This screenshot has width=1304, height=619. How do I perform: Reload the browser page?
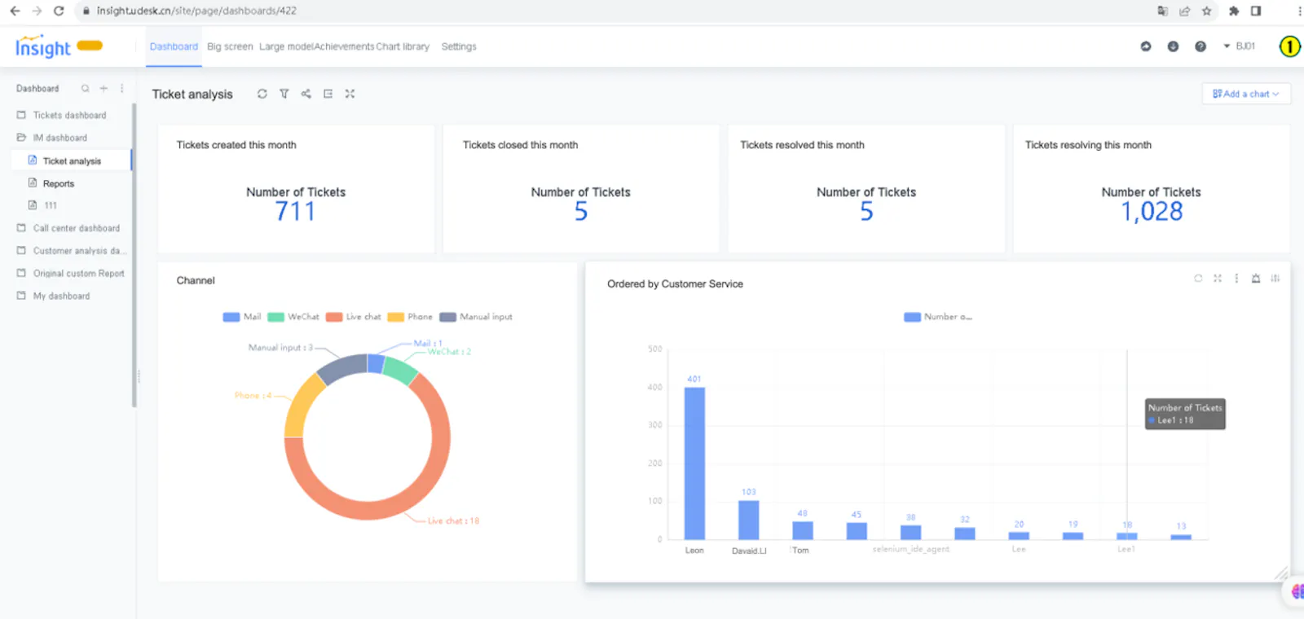(x=59, y=11)
